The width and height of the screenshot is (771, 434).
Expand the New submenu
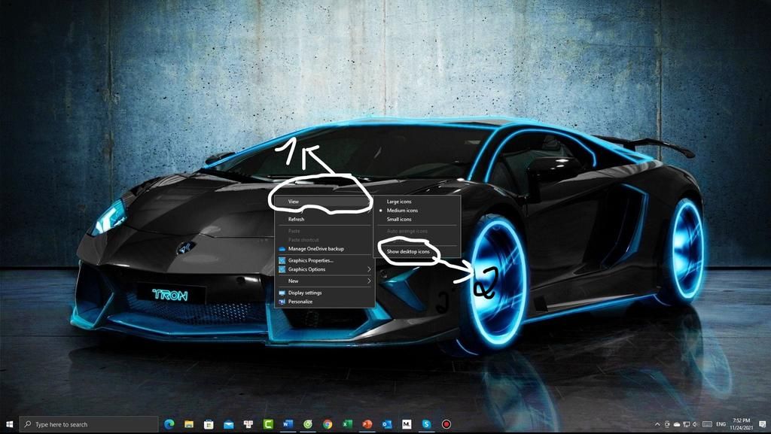click(x=325, y=281)
